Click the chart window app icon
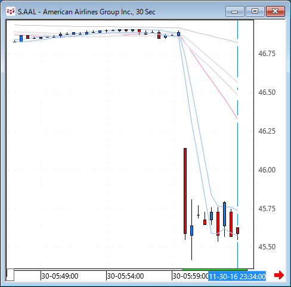The width and height of the screenshot is (291, 287). pos(11,11)
